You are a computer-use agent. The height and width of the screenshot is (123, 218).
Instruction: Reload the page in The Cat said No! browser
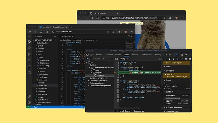coord(92,18)
